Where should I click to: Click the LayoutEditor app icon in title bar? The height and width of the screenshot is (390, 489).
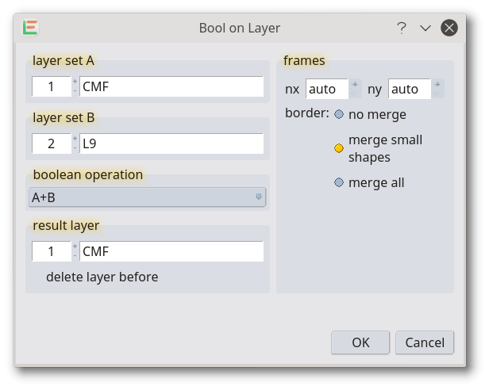pyautogui.click(x=30, y=28)
